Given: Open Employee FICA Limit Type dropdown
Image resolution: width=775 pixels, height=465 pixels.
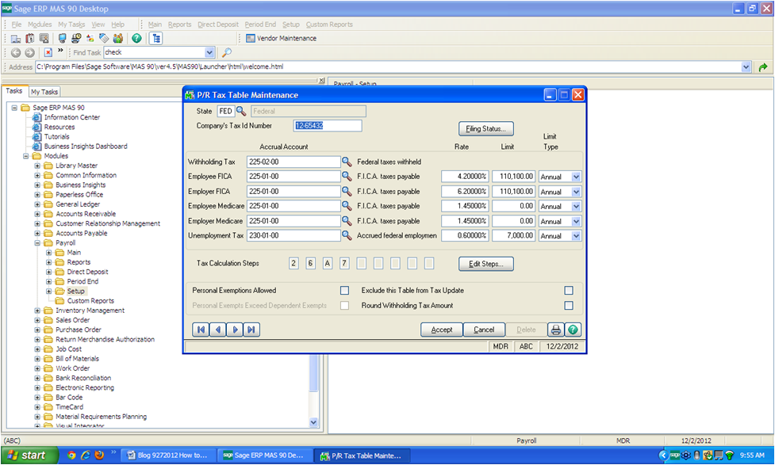Looking at the screenshot, I should pos(576,177).
